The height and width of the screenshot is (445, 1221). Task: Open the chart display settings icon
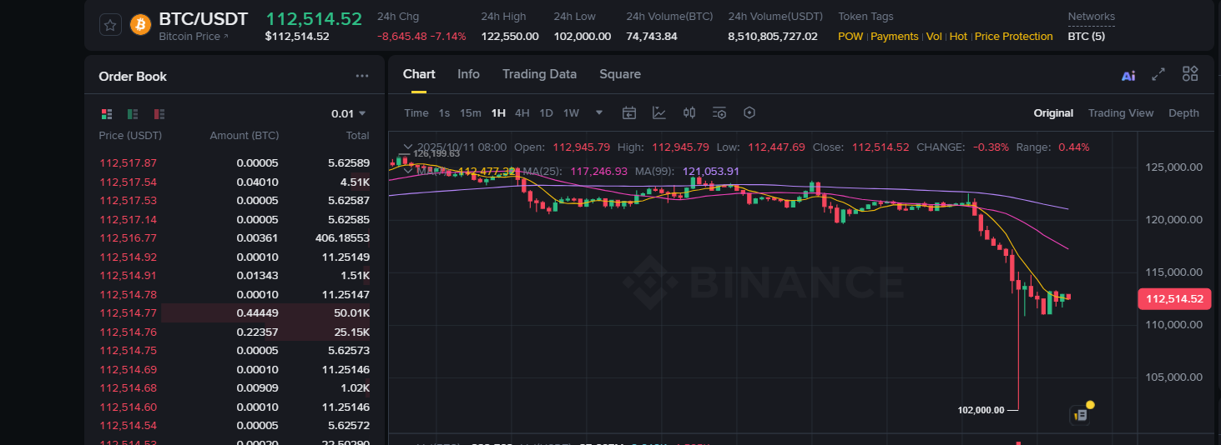point(719,112)
